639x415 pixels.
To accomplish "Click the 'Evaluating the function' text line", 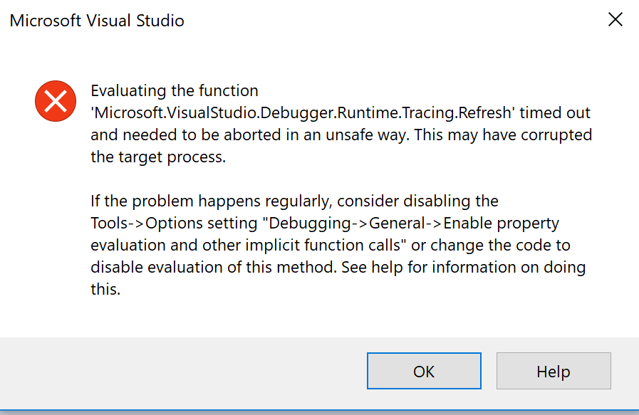I will point(175,91).
